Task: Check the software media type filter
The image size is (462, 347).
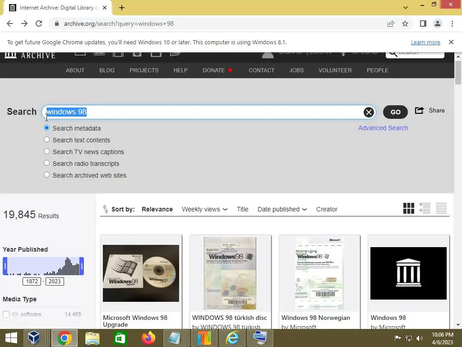Action: click(6, 314)
